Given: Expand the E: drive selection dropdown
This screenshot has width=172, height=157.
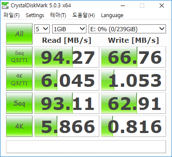Looking at the screenshot, I should (127, 29).
